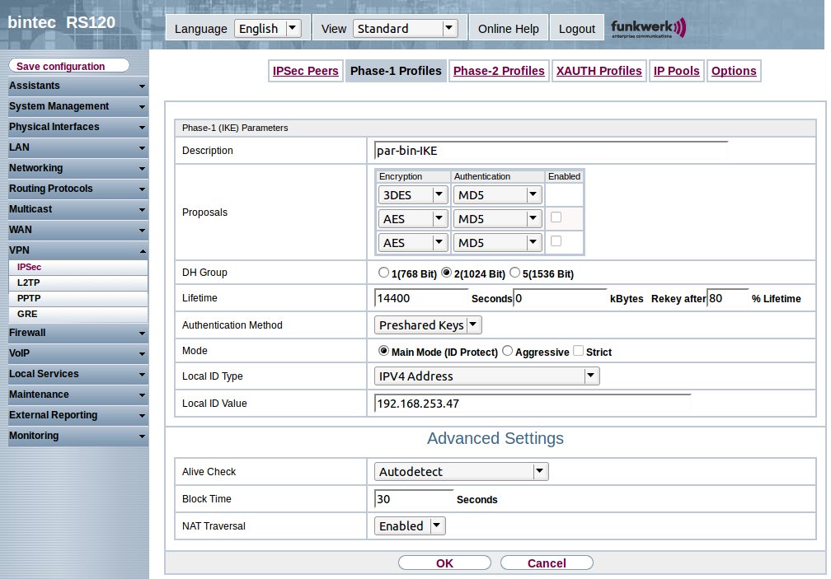Choose Aggressive mode radio button

coord(507,352)
